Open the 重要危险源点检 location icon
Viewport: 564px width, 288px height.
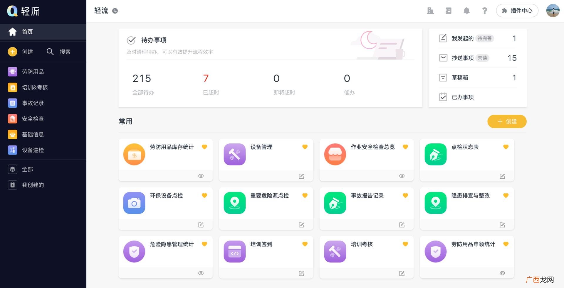[235, 203]
